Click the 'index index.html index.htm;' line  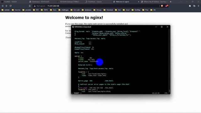[x=94, y=76]
